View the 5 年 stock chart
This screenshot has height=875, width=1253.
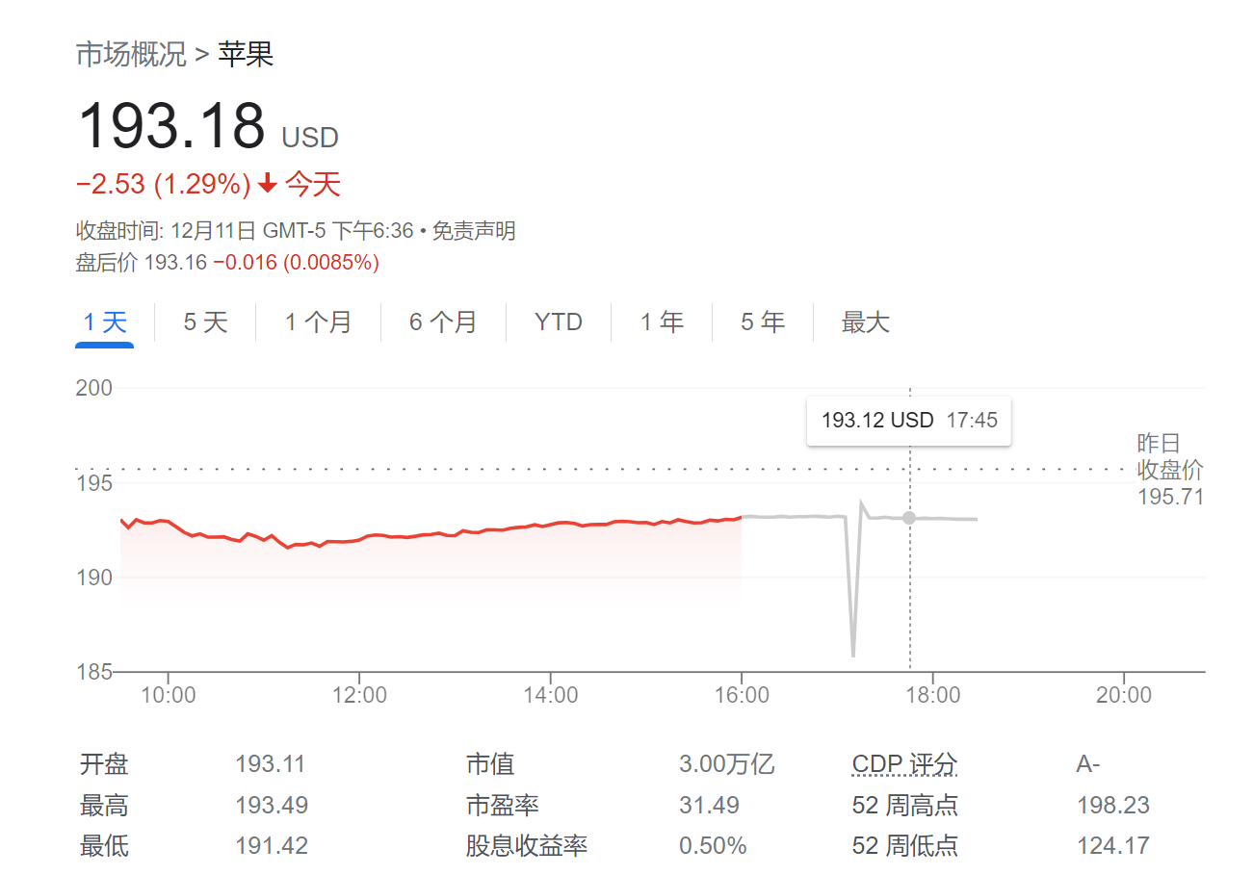[762, 322]
